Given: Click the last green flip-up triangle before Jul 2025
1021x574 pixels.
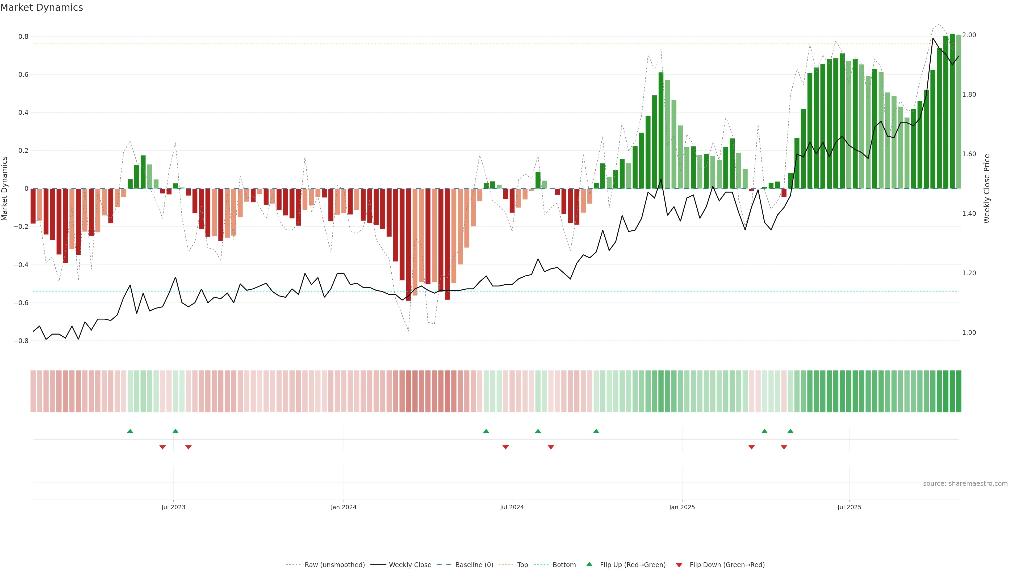Looking at the screenshot, I should (x=790, y=431).
